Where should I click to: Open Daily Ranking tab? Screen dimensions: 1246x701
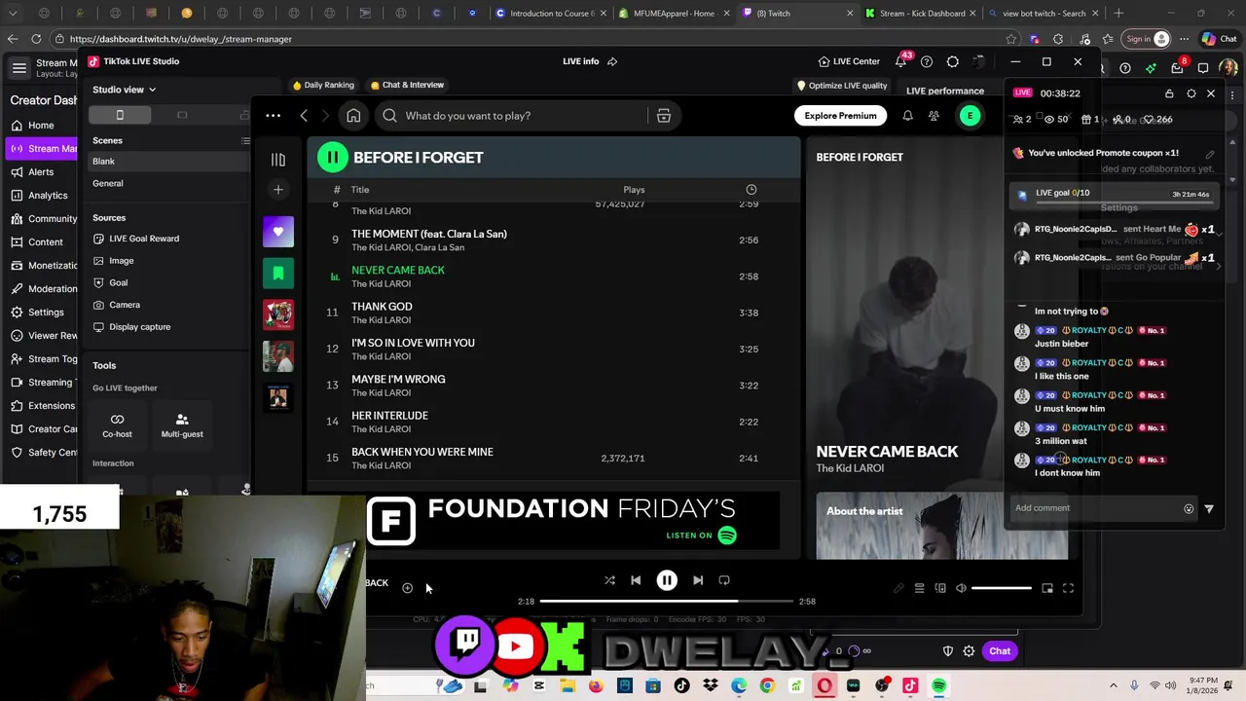tap(323, 85)
